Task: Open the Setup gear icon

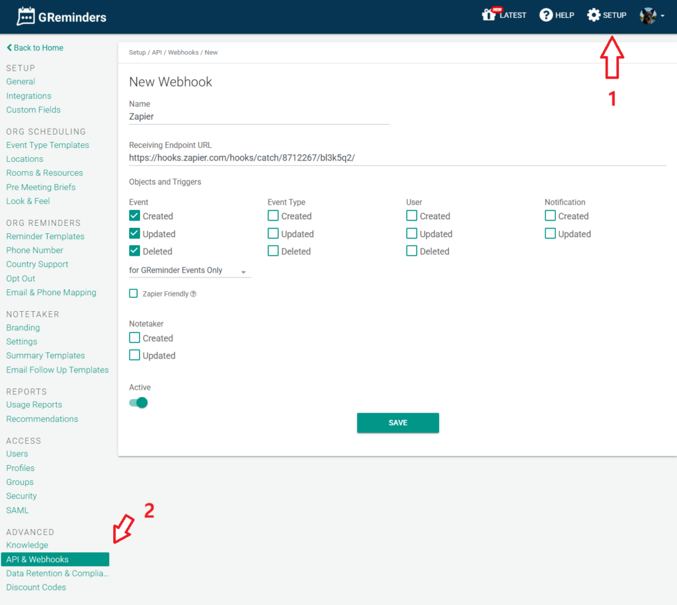Action: click(x=594, y=15)
